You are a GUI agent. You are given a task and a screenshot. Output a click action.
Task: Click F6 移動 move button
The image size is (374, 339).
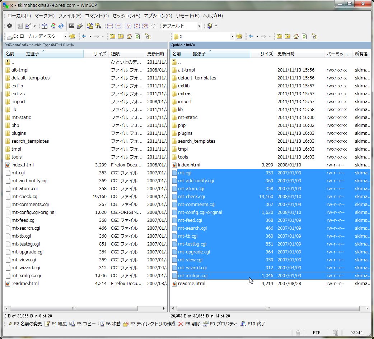110,324
